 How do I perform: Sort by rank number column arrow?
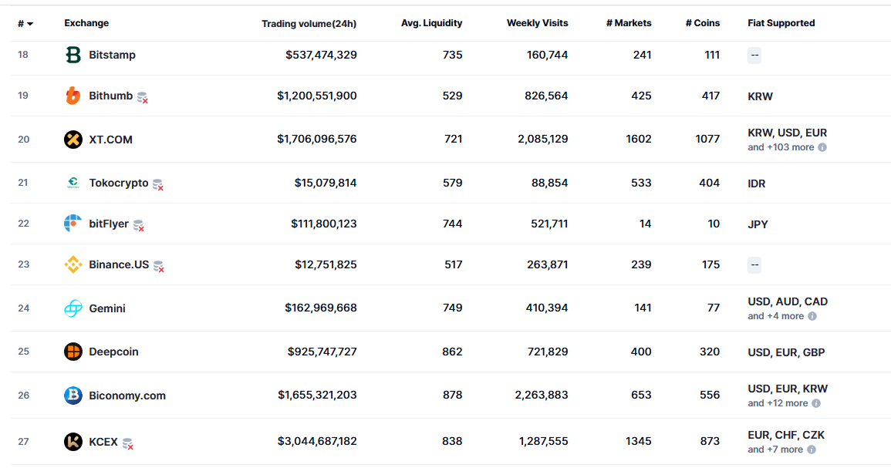pos(25,24)
